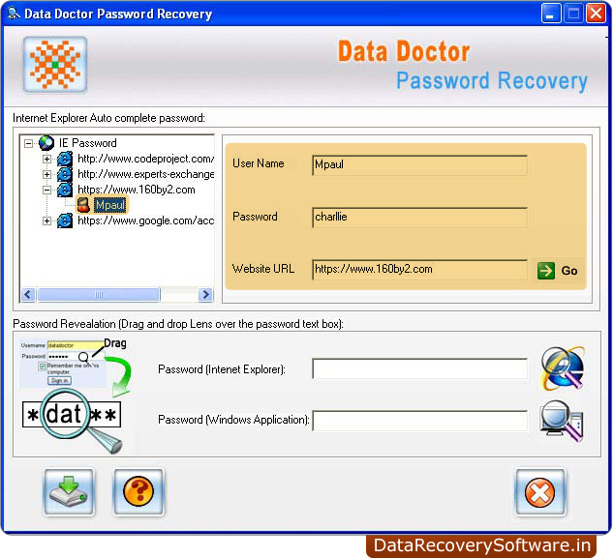Click the tree scrollbar right arrow
613x558 pixels.
[x=205, y=294]
